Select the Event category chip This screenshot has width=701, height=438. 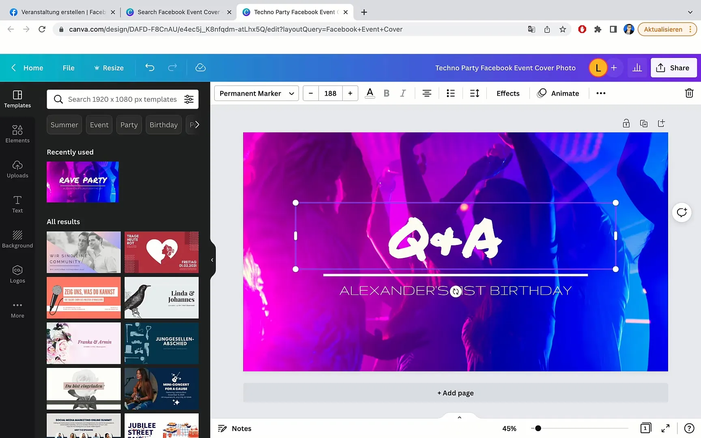[99, 125]
